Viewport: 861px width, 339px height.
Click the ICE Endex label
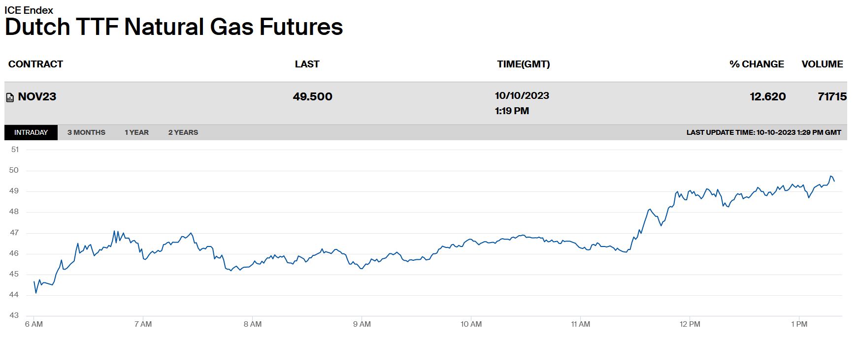(29, 10)
